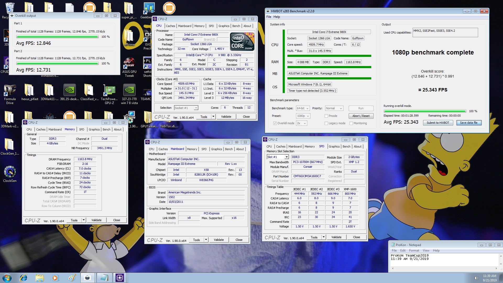Open the Socket #1 selection dropdown
Image resolution: width=503 pixels, height=283 pixels.
click(x=186, y=108)
